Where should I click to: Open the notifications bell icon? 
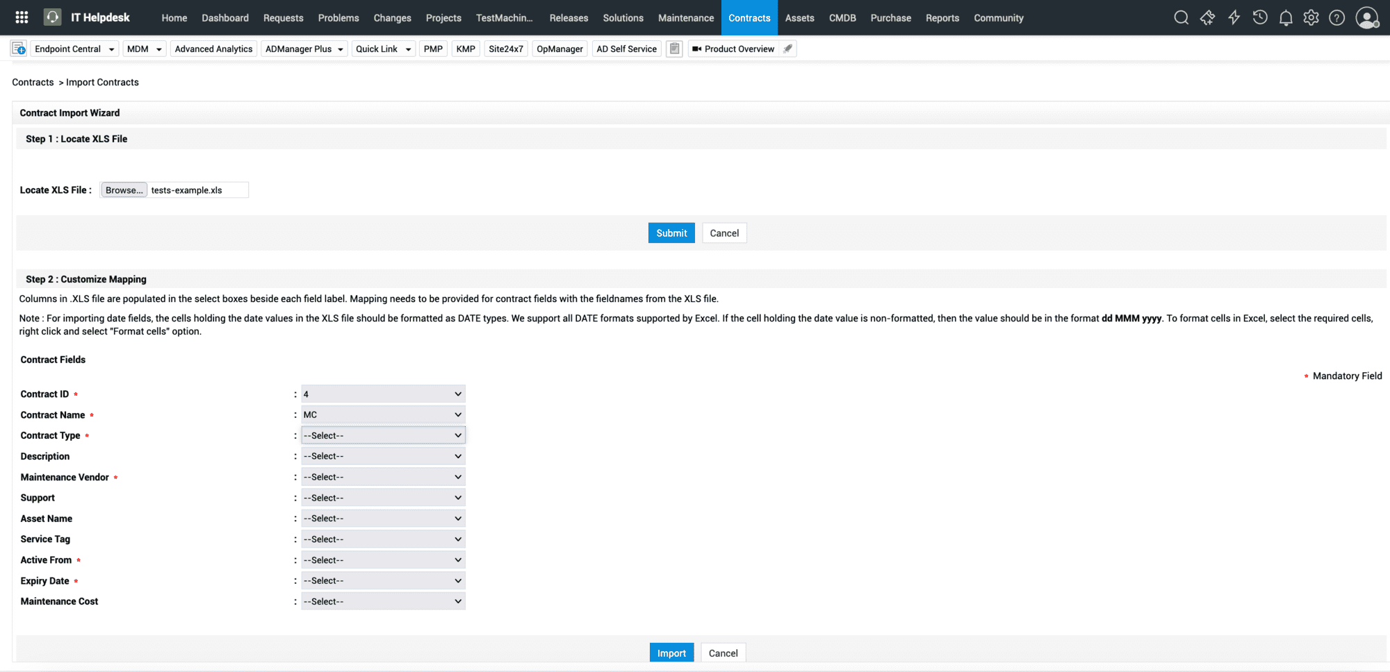click(1286, 17)
